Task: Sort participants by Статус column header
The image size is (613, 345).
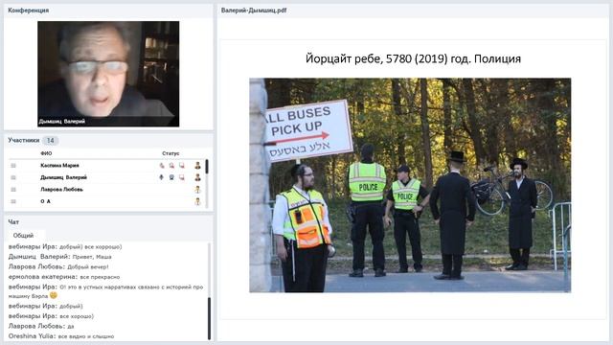Action: coord(170,153)
